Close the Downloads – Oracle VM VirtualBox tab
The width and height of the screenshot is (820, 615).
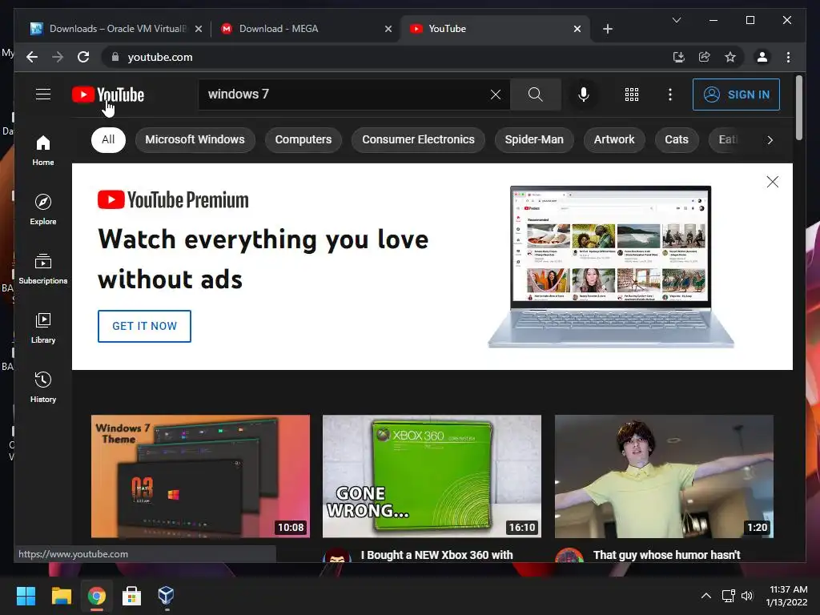pyautogui.click(x=199, y=29)
